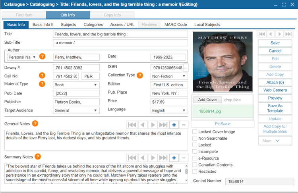The width and height of the screenshot is (298, 193).
Task: Click the book cover thumbnail
Action: pyautogui.click(x=223, y=62)
